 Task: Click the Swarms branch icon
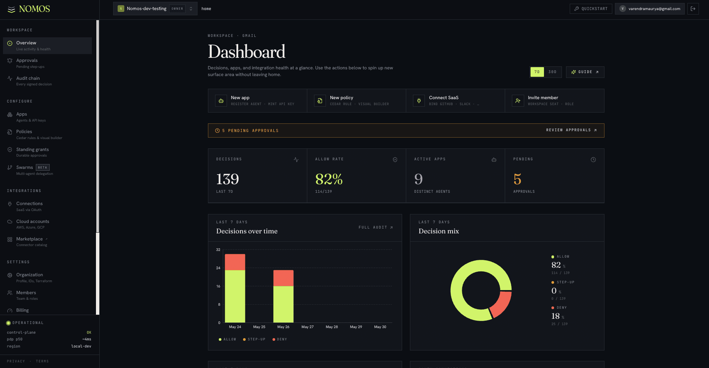(x=10, y=167)
